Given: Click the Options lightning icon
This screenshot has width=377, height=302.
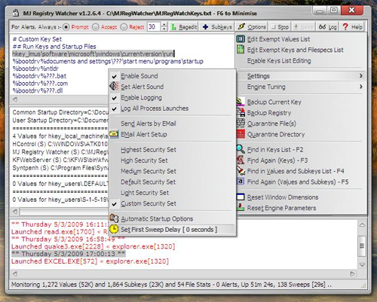Looking at the screenshot, I should tap(241, 26).
